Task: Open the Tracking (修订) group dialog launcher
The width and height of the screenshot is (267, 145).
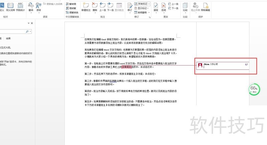Action: pyautogui.click(x=150, y=17)
